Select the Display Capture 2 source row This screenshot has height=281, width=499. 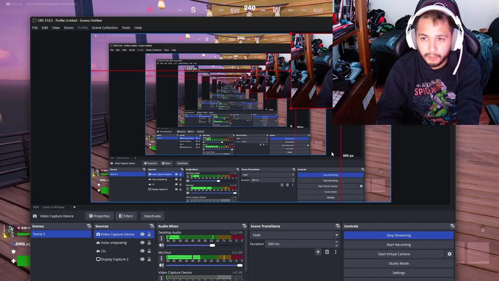(124, 259)
